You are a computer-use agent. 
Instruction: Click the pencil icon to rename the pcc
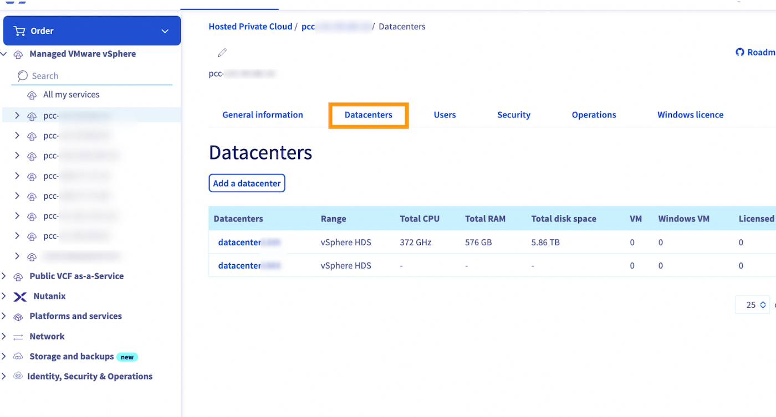click(222, 52)
